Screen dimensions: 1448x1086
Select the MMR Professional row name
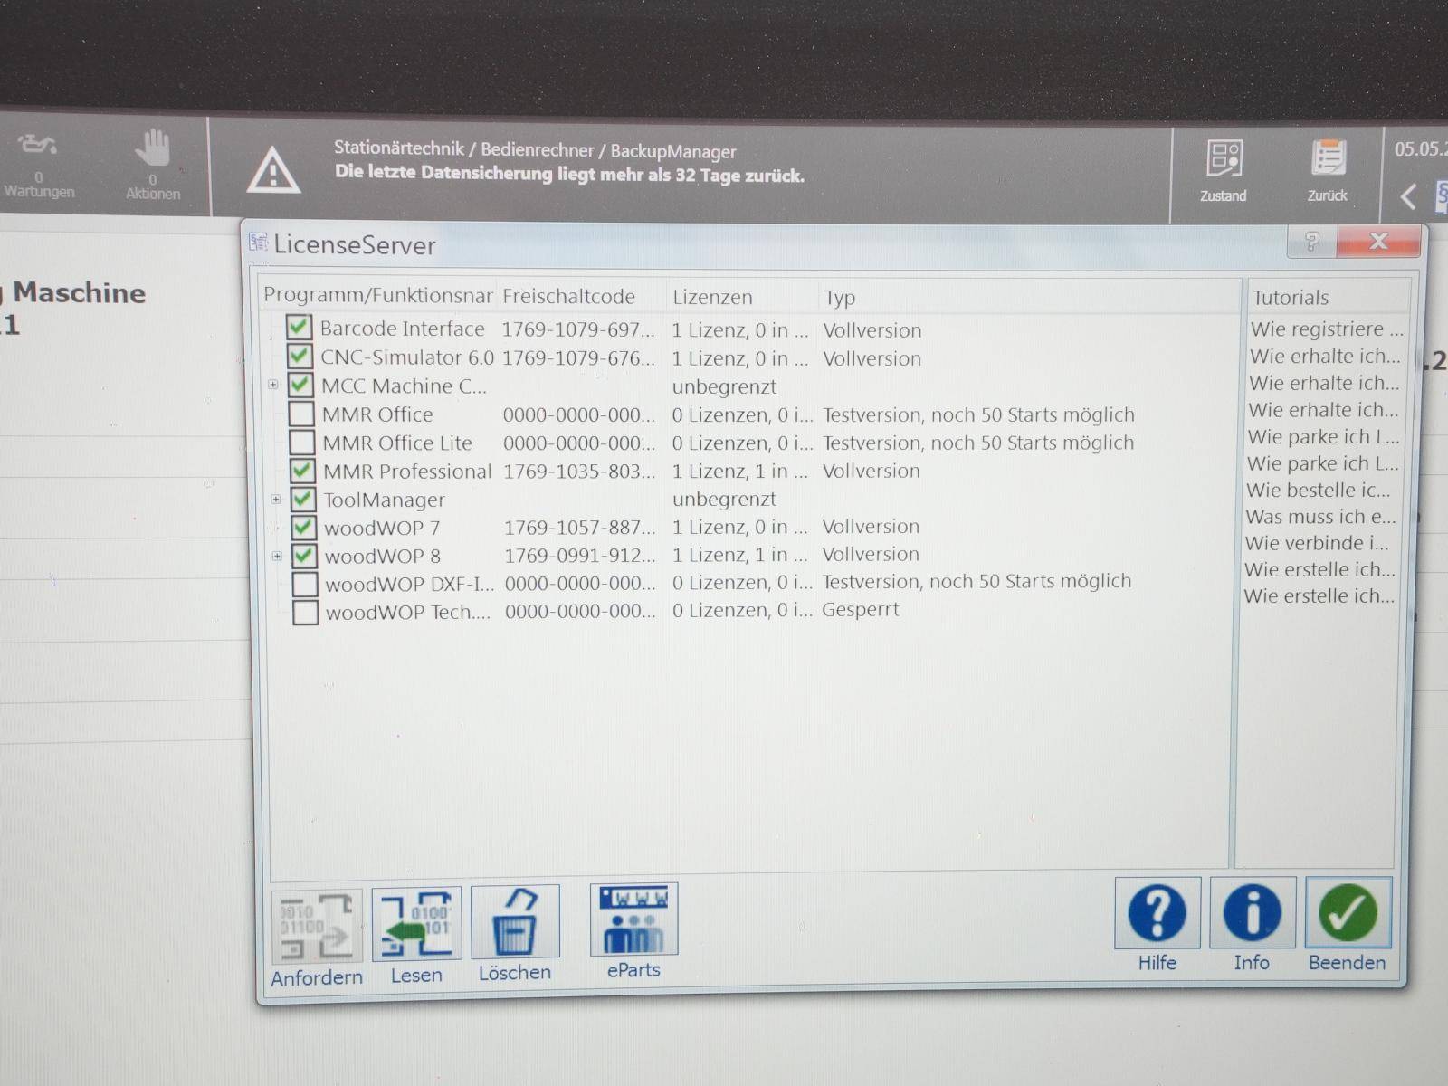(407, 472)
